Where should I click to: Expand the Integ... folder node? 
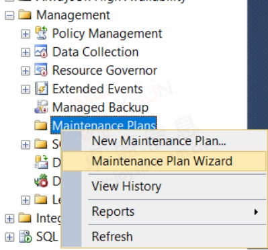(x=9, y=218)
